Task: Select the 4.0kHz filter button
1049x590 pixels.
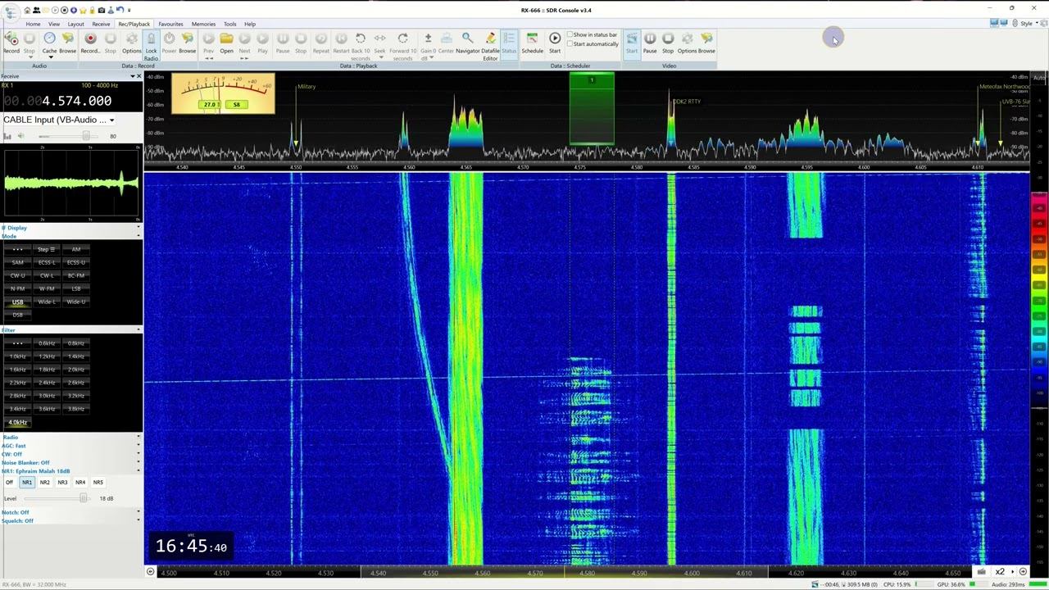Action: point(17,422)
